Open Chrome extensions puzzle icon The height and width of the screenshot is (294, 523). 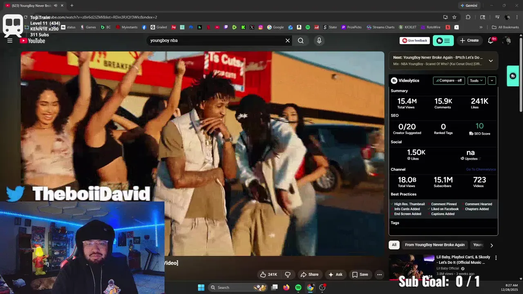(468, 17)
